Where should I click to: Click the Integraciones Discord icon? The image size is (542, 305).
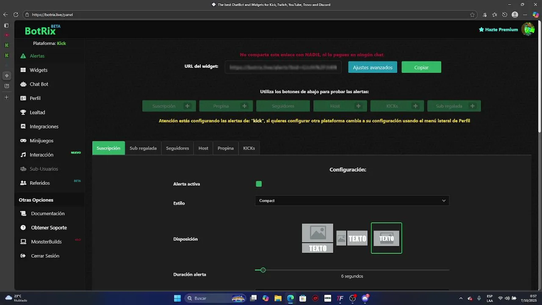(x=23, y=127)
